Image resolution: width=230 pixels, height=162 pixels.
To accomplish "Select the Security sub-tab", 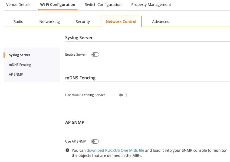I will click(x=83, y=22).
